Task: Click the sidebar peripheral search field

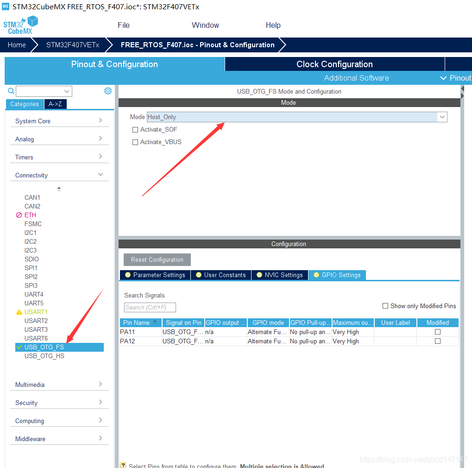Action: tap(44, 91)
